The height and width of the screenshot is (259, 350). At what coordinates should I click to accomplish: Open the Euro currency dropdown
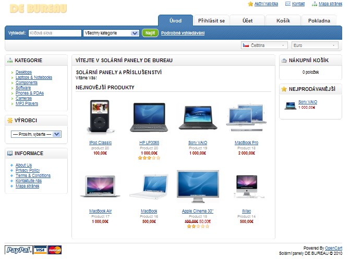pos(315,45)
